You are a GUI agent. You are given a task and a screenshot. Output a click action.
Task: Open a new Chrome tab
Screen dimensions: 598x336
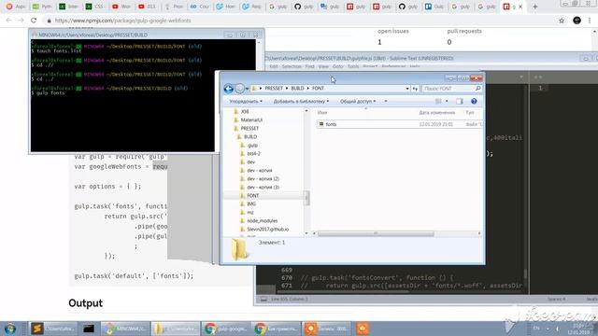(535, 7)
